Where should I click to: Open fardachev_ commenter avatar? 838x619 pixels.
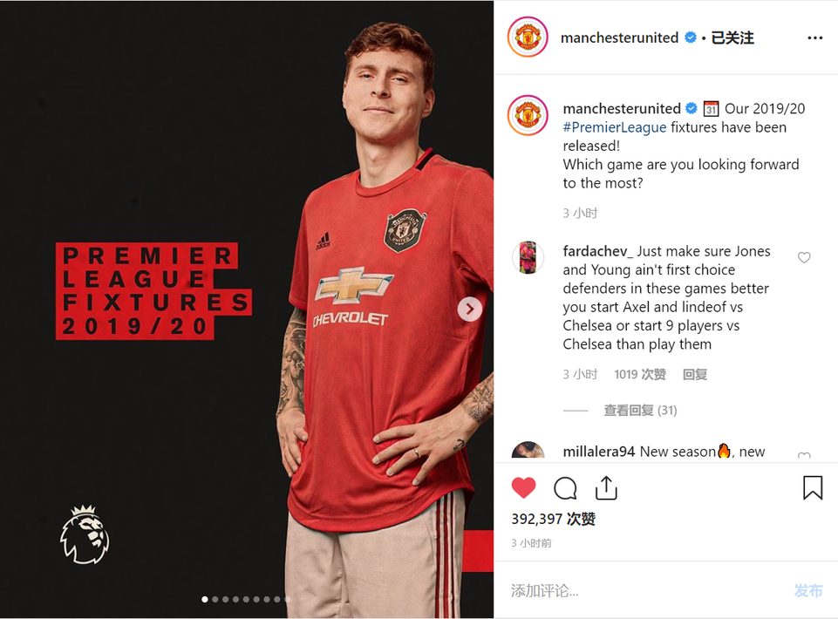pyautogui.click(x=528, y=257)
